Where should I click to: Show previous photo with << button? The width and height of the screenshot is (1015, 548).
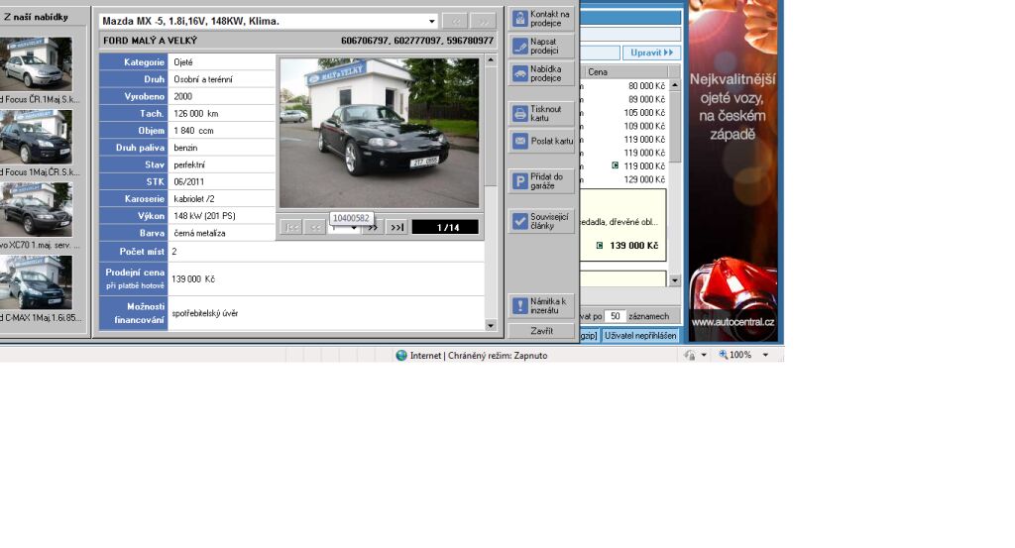tap(315, 227)
